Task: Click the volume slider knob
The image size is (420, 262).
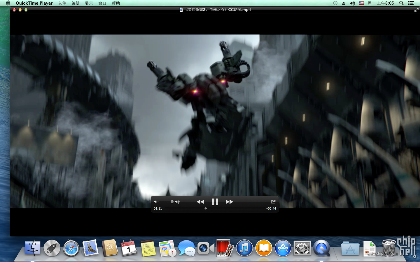Action: click(x=172, y=202)
